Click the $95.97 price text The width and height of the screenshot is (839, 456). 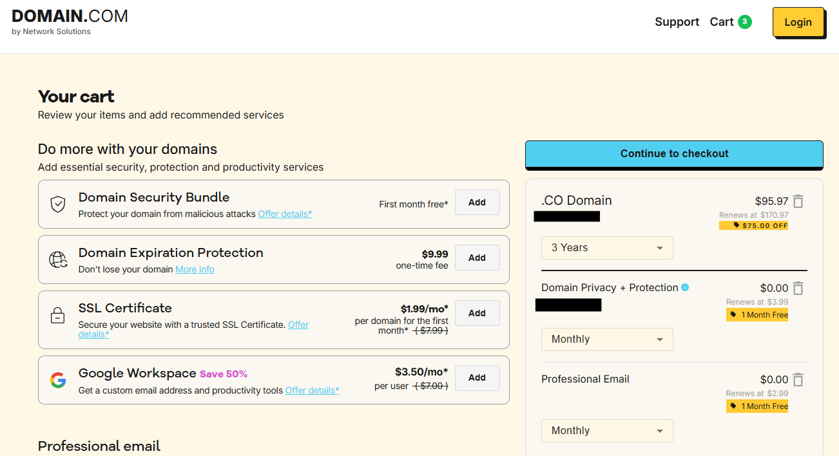point(771,201)
